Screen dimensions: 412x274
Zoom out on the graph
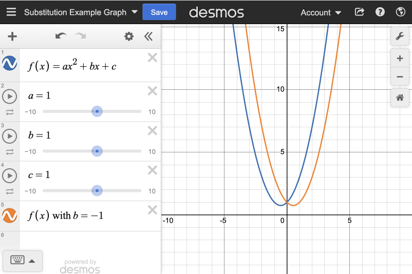[400, 77]
